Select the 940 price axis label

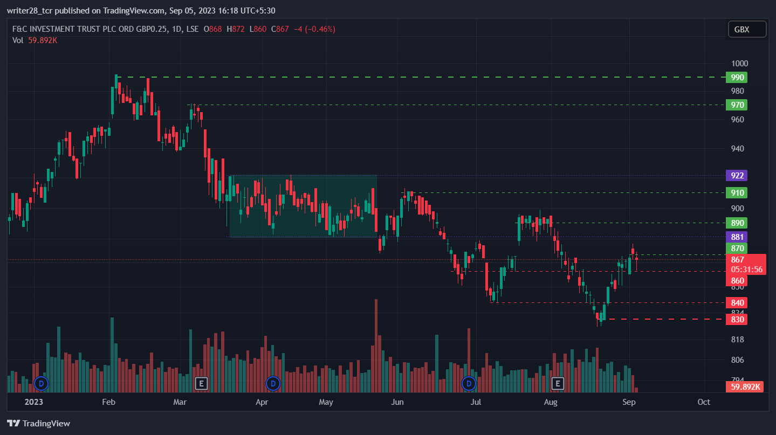pyautogui.click(x=738, y=149)
